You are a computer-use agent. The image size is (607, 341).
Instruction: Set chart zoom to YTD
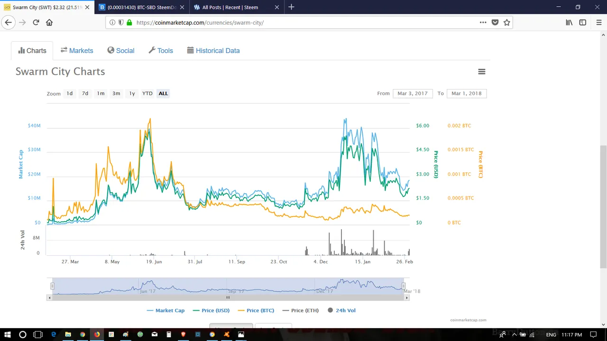coord(147,93)
